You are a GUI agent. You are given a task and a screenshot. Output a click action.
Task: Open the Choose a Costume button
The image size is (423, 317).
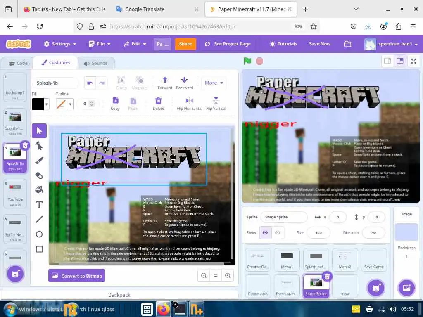(x=15, y=274)
